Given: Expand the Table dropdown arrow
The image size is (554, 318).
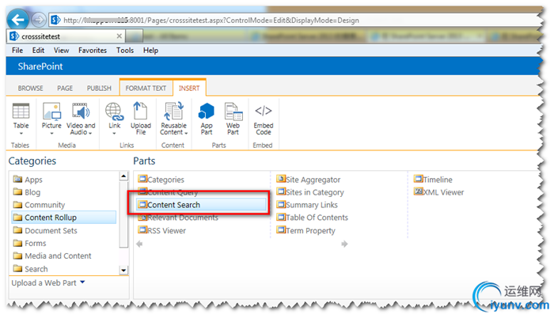Looking at the screenshot, I should [x=21, y=134].
